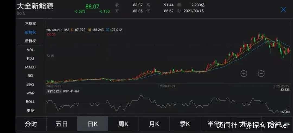Click PSY scale value 83.333
Screen dimensions: 293x133
(x=285, y=90)
